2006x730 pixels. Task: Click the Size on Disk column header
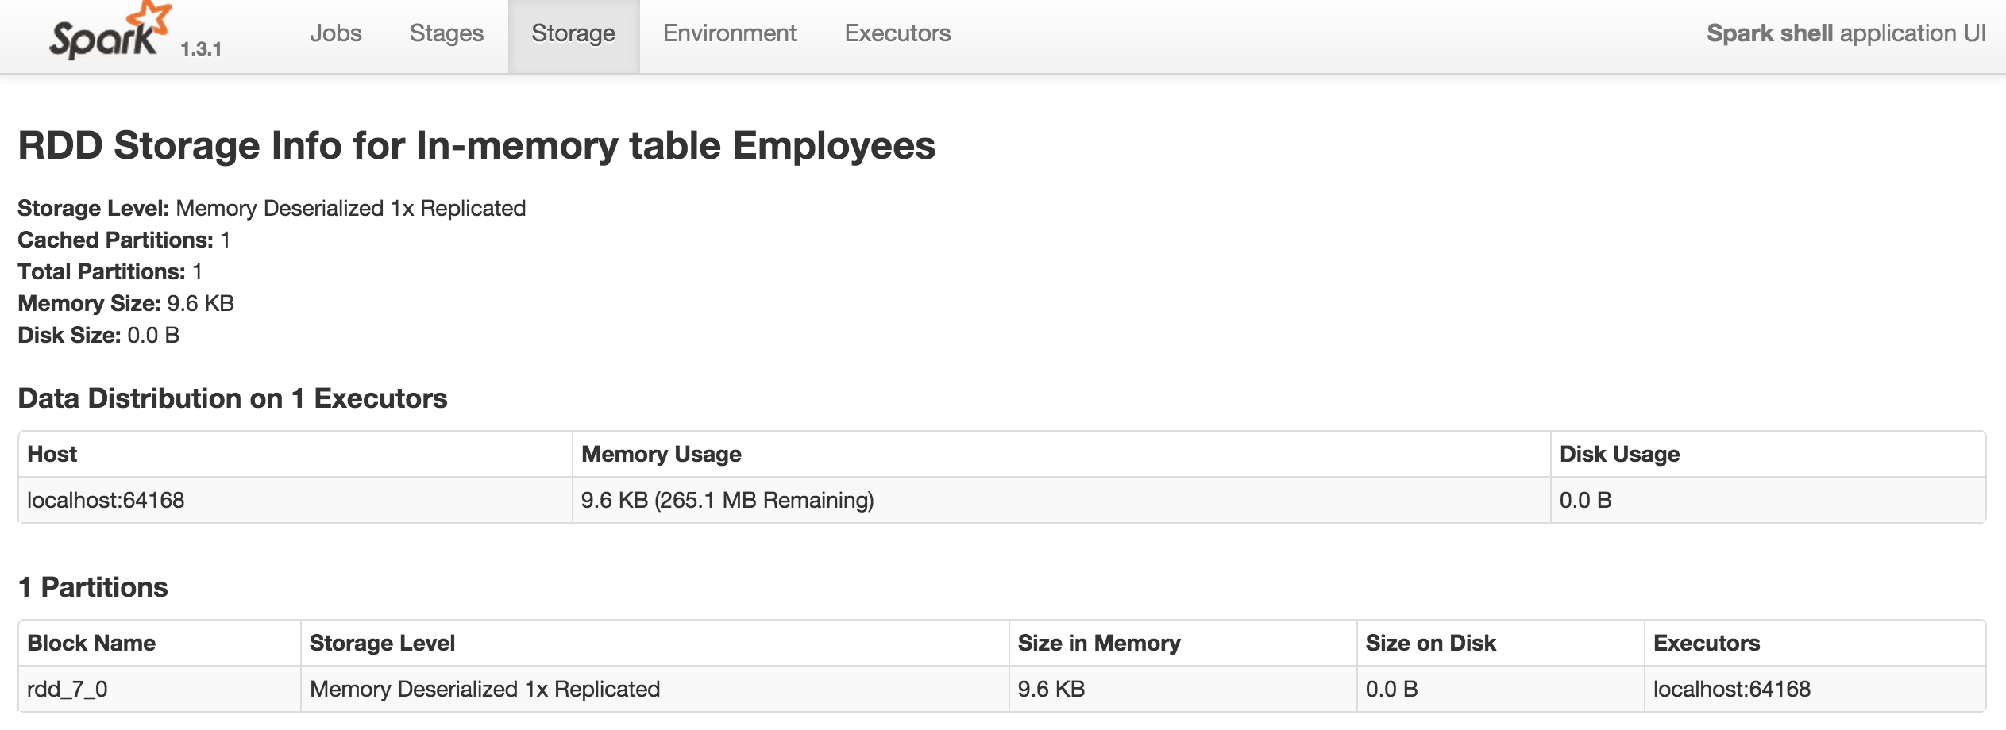click(x=1430, y=643)
